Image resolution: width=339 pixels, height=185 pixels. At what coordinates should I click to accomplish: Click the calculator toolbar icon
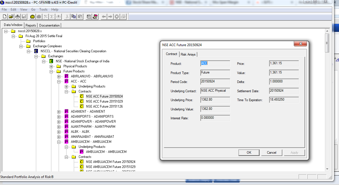89,16
